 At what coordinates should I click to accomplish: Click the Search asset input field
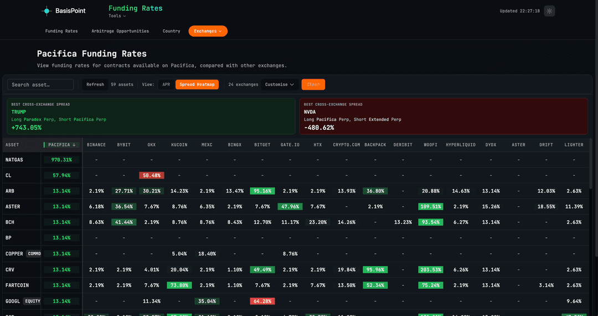tap(40, 85)
